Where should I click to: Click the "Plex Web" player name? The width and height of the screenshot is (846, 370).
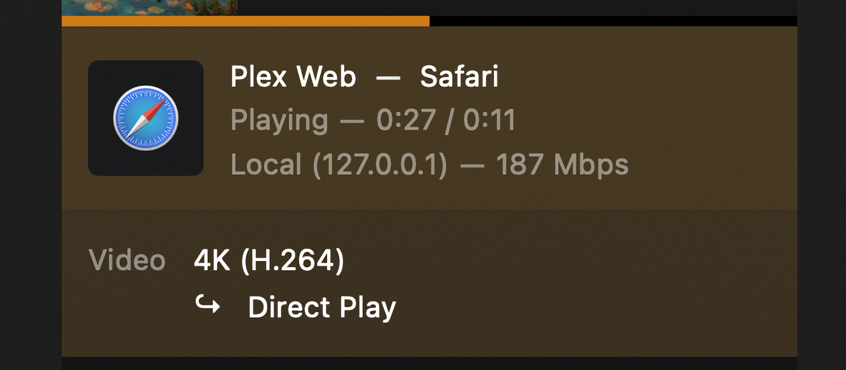[x=293, y=77]
